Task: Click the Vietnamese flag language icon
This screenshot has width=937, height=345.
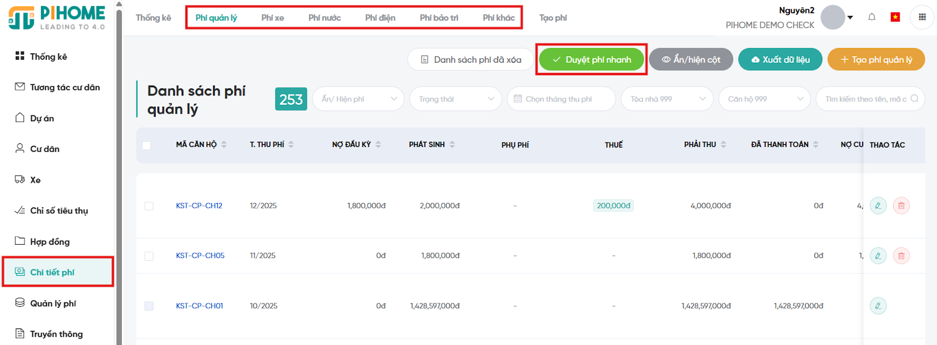Action: (895, 17)
